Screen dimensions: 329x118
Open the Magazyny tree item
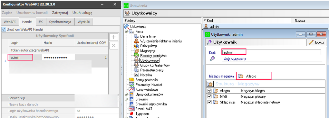click(x=148, y=51)
